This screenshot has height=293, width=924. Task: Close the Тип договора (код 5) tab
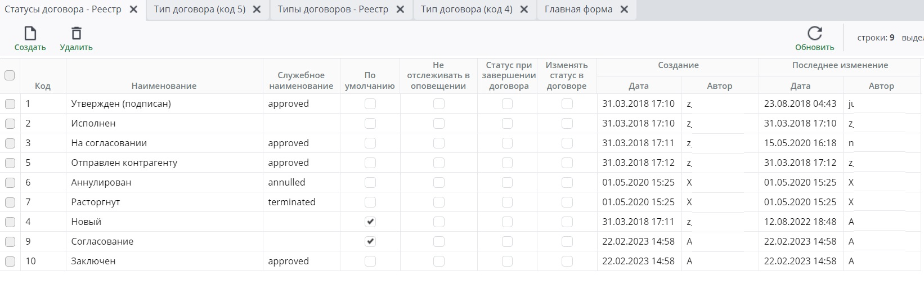pyautogui.click(x=257, y=10)
